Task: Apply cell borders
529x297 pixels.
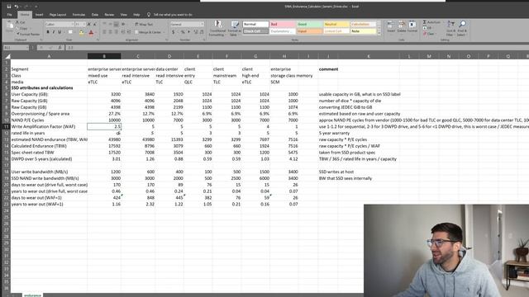Action: pos(70,32)
